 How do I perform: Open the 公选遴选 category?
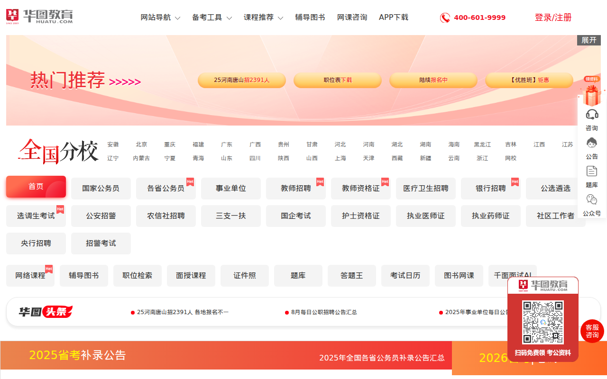[556, 189]
